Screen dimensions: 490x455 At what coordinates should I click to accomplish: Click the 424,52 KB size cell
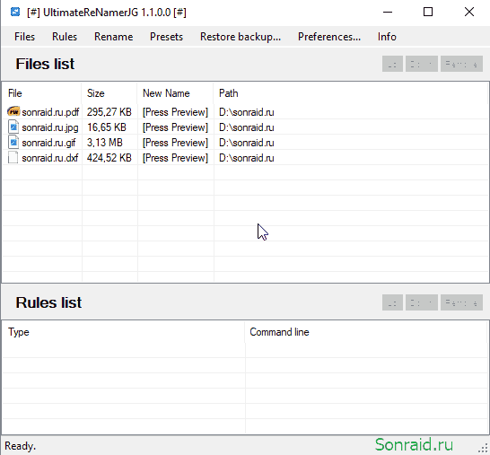pos(109,158)
